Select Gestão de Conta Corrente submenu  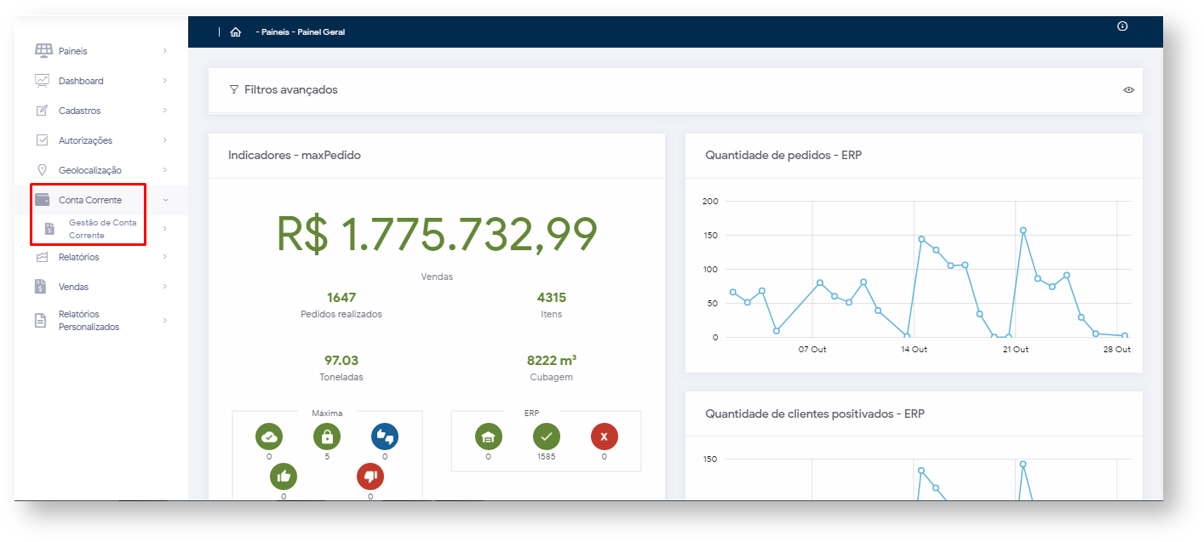(x=102, y=229)
